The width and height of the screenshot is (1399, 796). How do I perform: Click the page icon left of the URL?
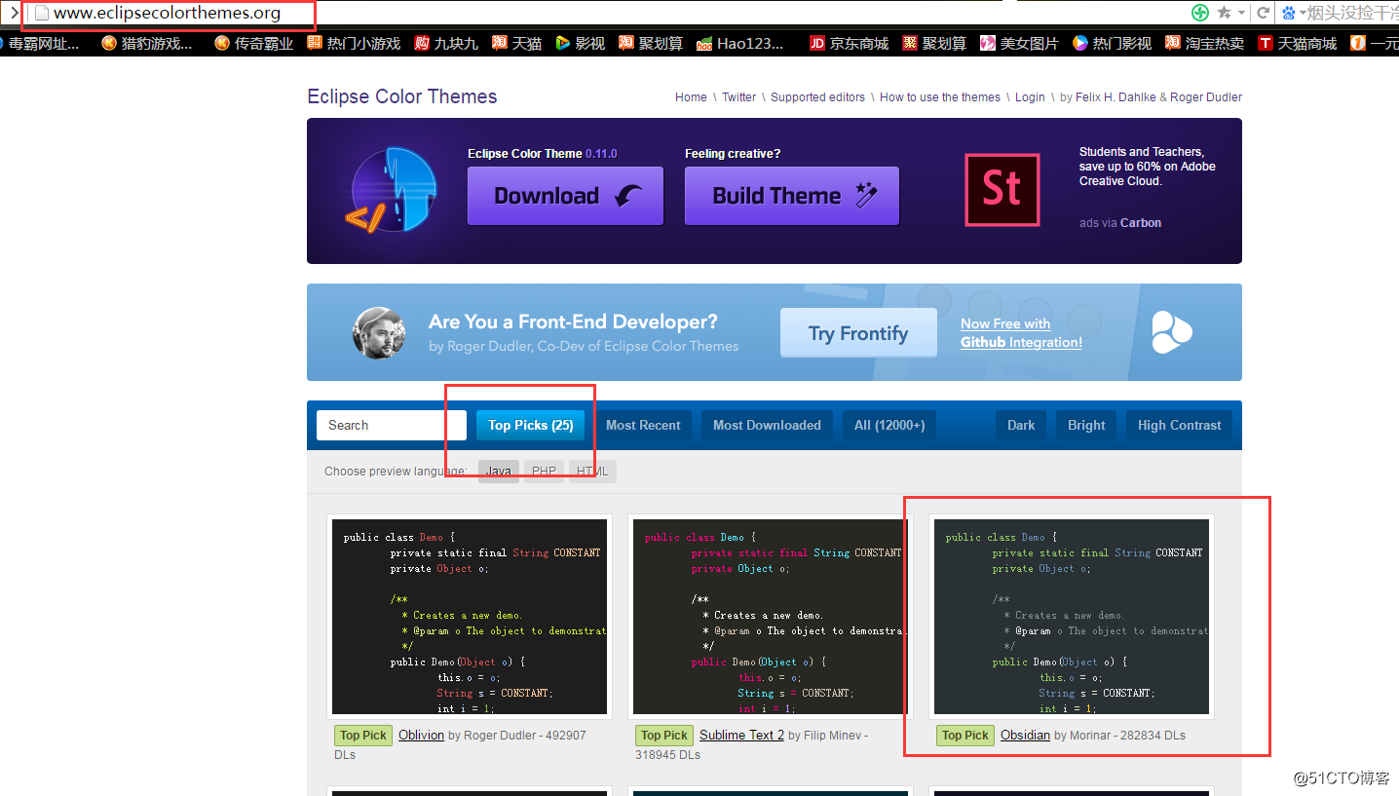(41, 14)
